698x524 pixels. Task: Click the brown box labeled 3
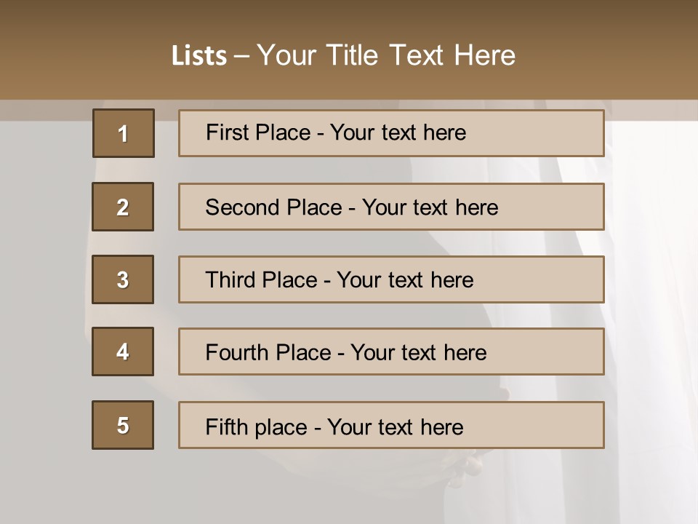pyautogui.click(x=123, y=279)
